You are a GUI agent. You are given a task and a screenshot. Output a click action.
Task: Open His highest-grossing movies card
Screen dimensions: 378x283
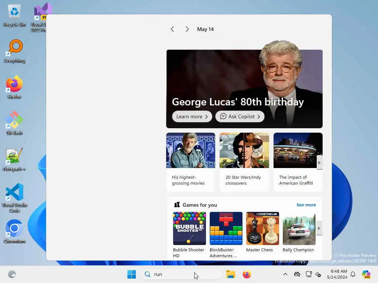click(x=191, y=162)
